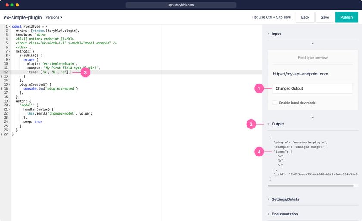Enable local dev mode checkbox
Screen dimensions: 362x221
click(x=275, y=103)
